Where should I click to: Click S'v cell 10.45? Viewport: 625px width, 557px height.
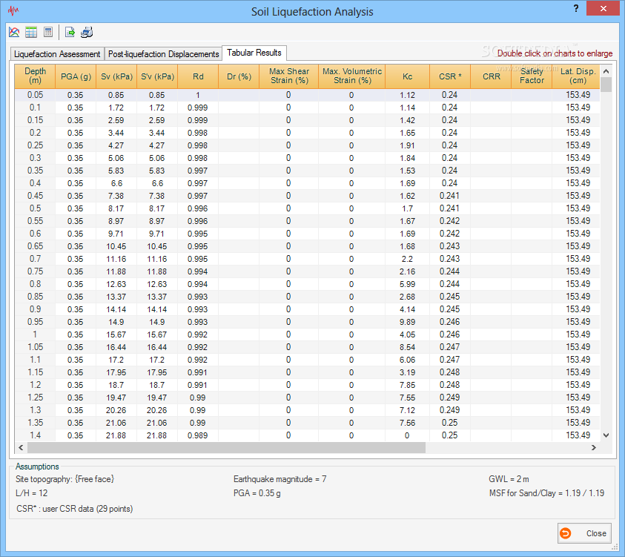pyautogui.click(x=156, y=246)
